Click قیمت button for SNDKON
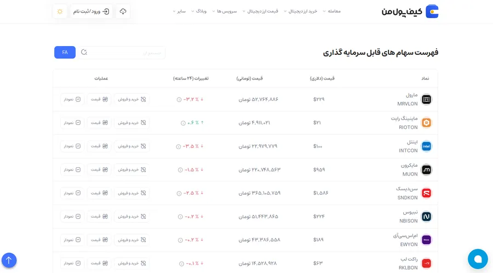The image size is (493, 273). [99, 193]
